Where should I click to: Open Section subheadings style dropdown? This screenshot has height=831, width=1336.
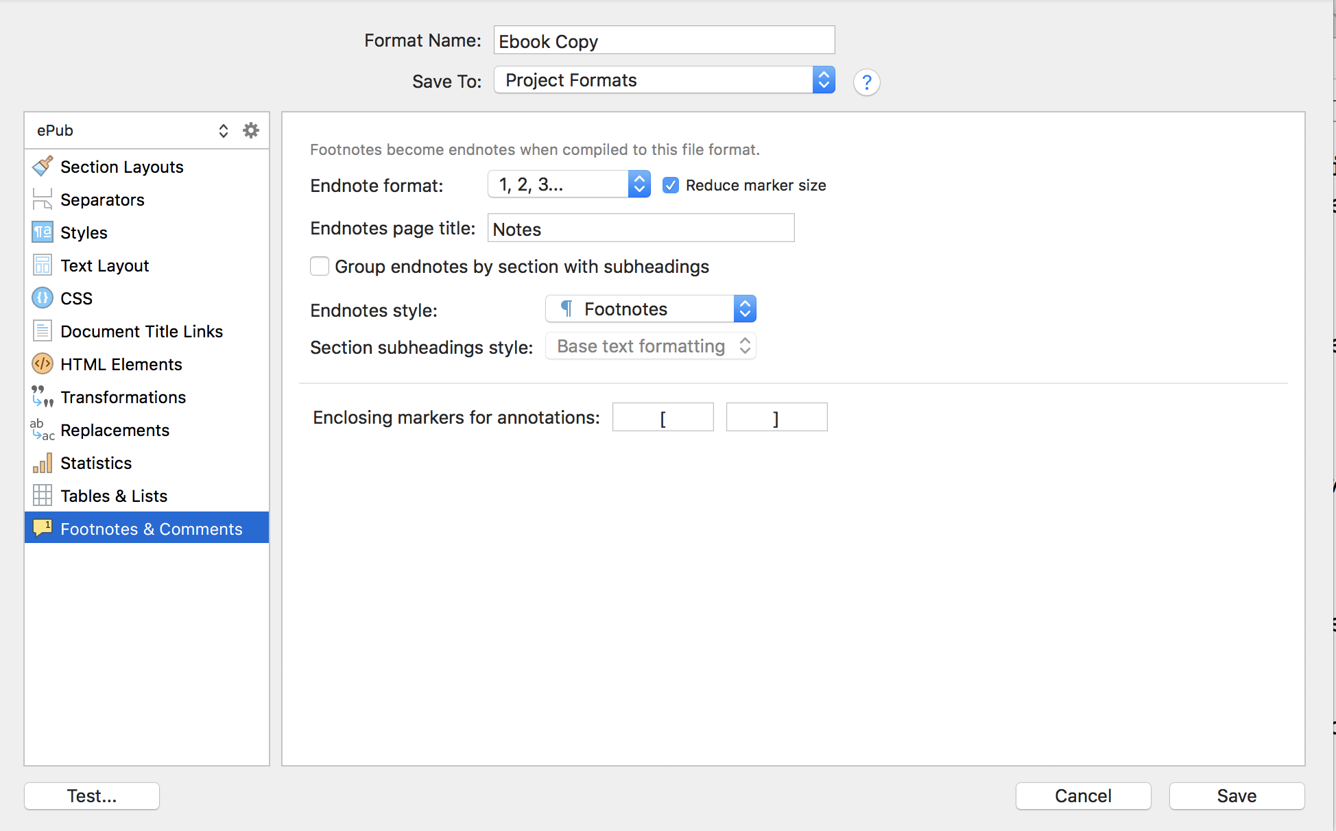pyautogui.click(x=651, y=346)
